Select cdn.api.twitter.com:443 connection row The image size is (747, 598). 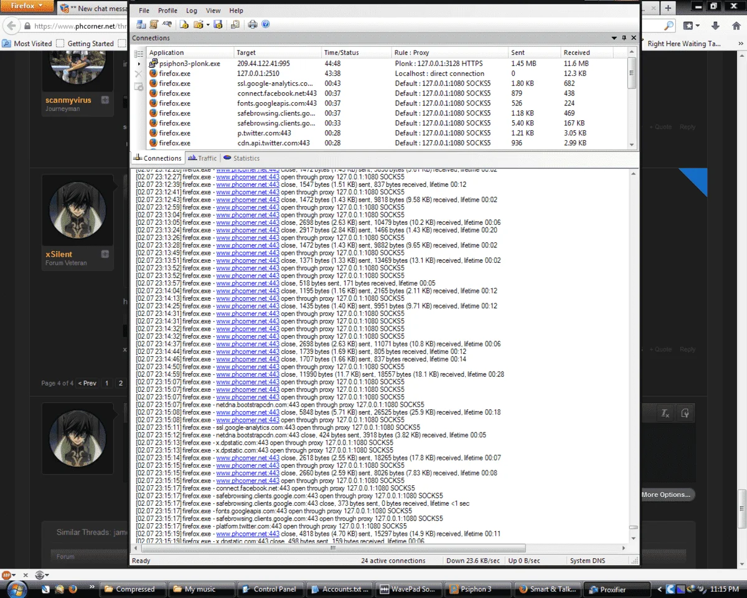coord(386,143)
